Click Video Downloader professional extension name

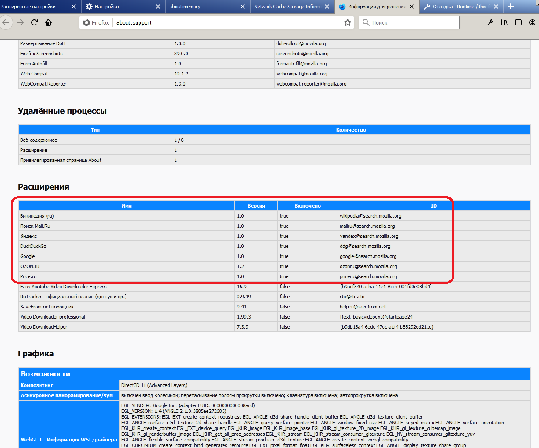click(53, 317)
